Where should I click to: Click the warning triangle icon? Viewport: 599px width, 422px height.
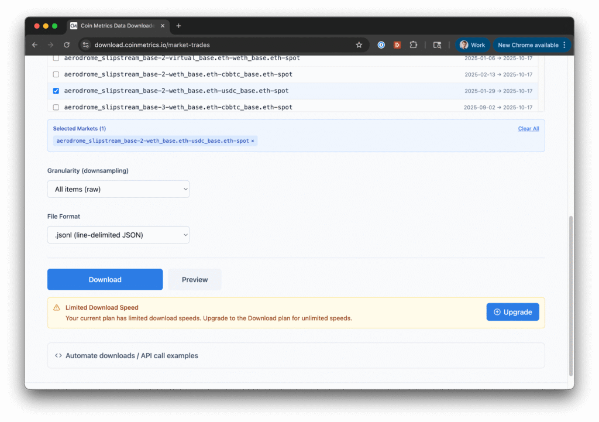[x=57, y=308]
